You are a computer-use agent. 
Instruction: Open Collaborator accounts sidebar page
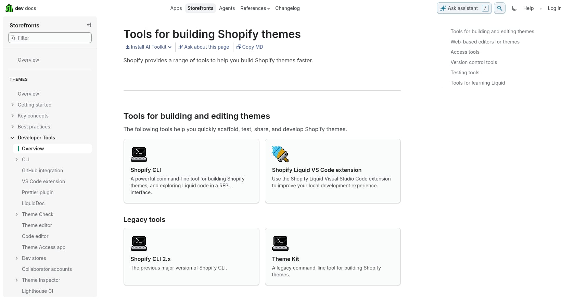(x=47, y=269)
